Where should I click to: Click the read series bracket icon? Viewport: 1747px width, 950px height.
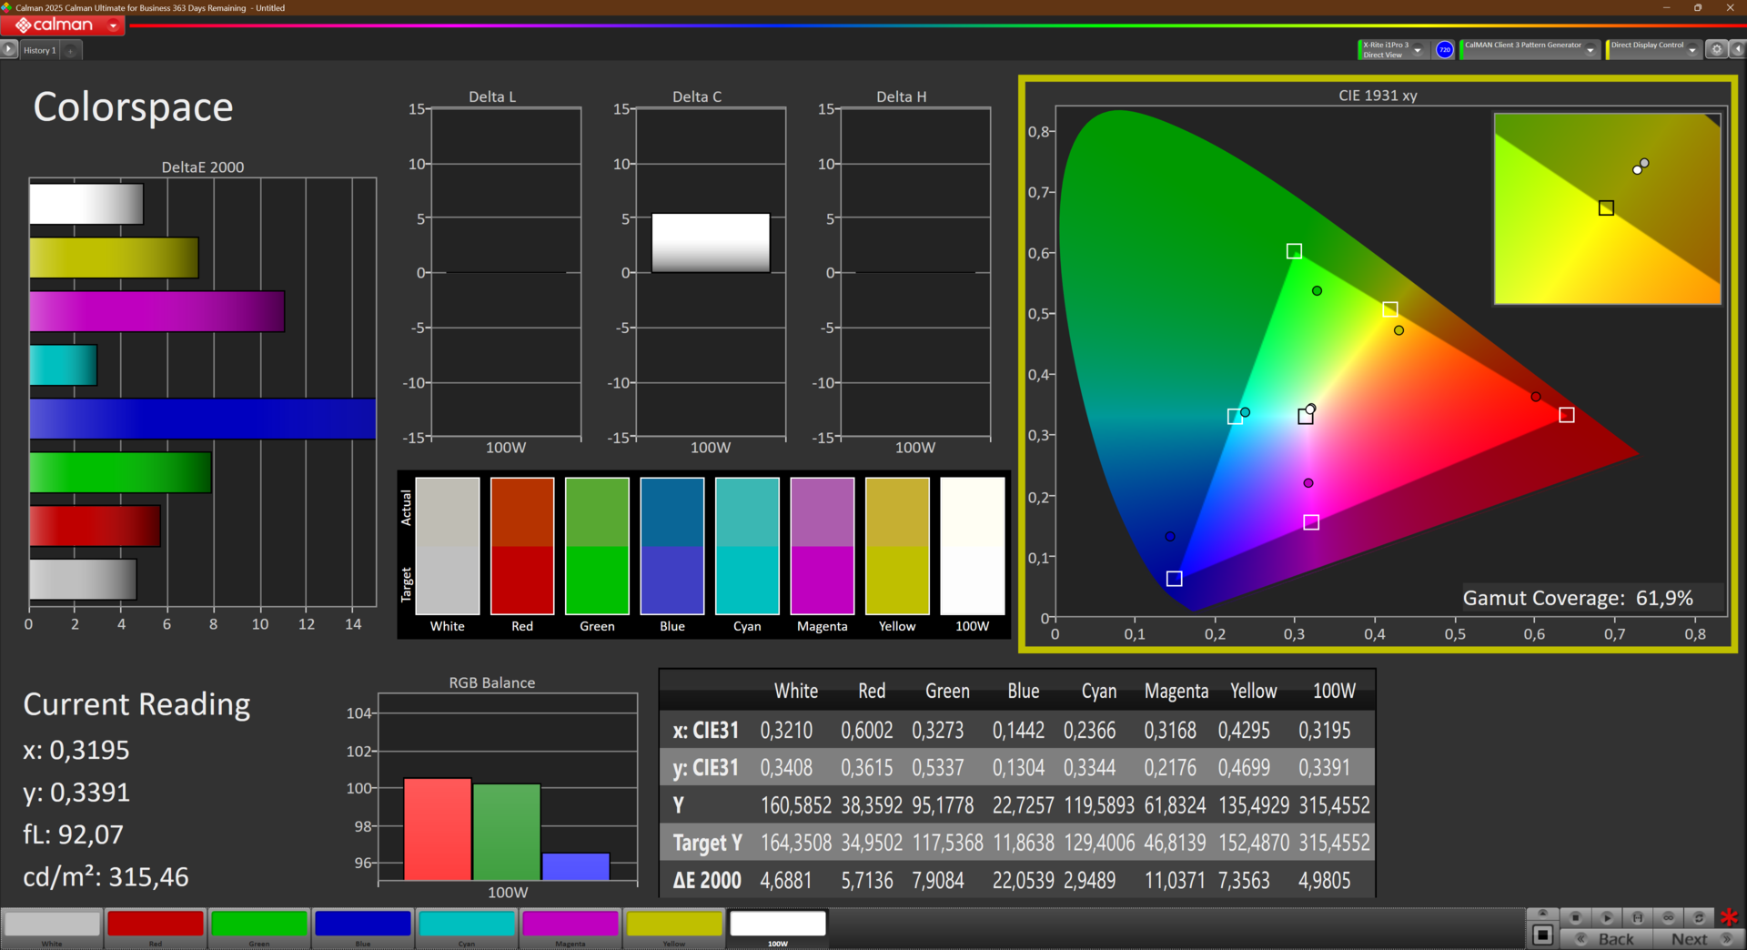click(1638, 917)
